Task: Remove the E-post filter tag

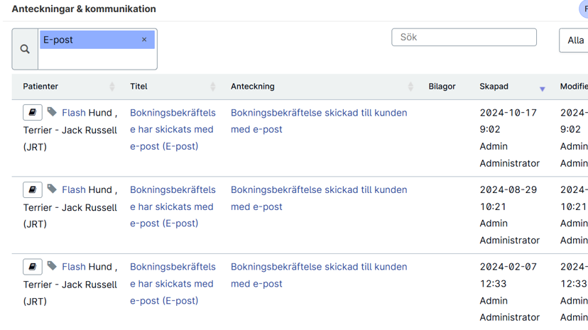Action: (144, 40)
